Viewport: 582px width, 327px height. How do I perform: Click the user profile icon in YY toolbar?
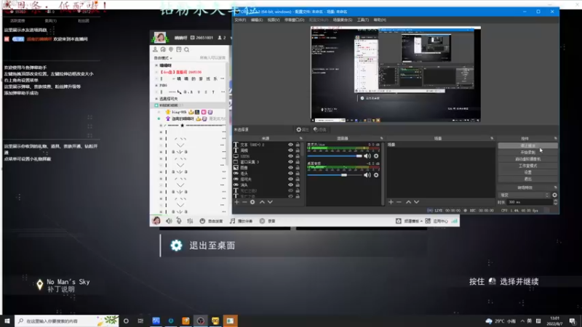point(155,49)
